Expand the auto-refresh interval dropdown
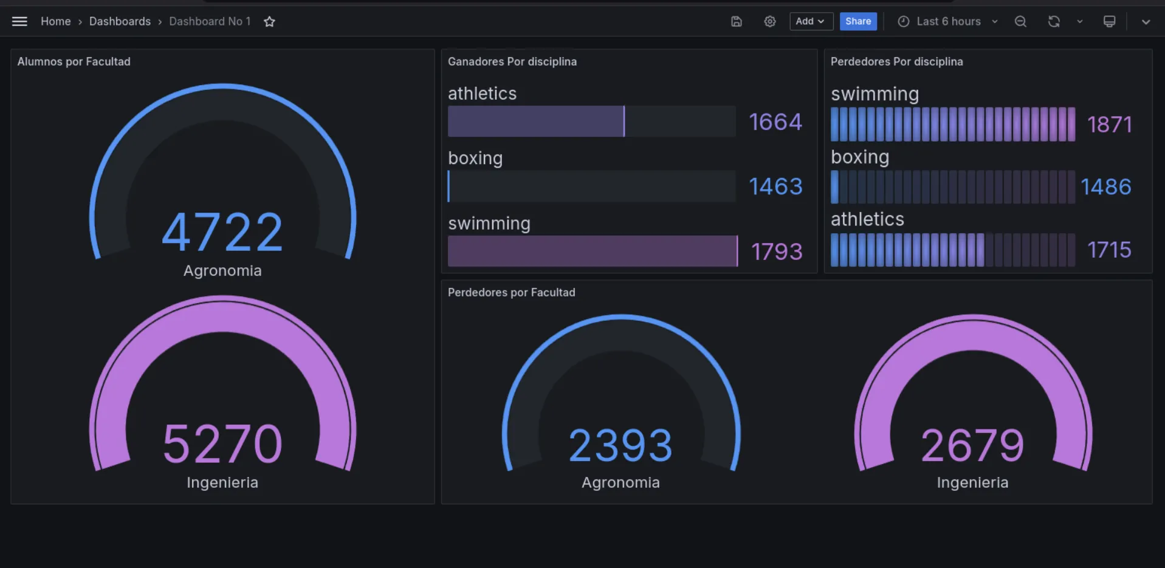The height and width of the screenshot is (568, 1165). (1080, 21)
